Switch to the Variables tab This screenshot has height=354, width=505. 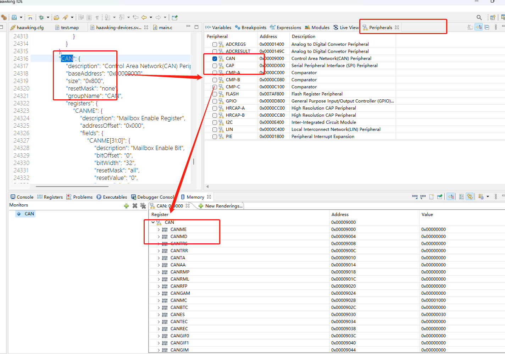point(218,27)
